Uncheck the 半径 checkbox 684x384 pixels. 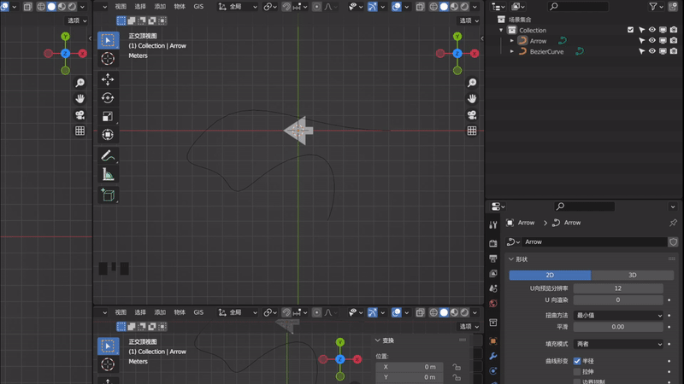[x=577, y=361]
